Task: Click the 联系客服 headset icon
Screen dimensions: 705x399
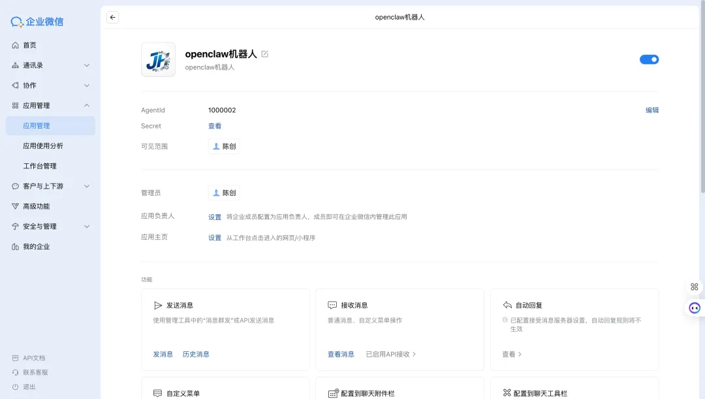Action: click(15, 372)
